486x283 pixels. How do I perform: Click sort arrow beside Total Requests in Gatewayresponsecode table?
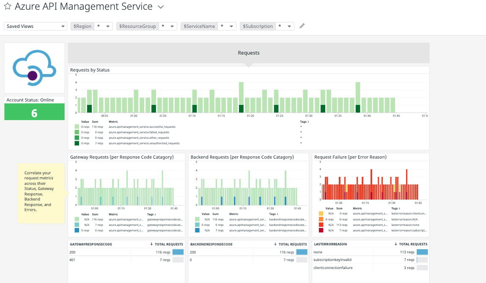coord(151,244)
